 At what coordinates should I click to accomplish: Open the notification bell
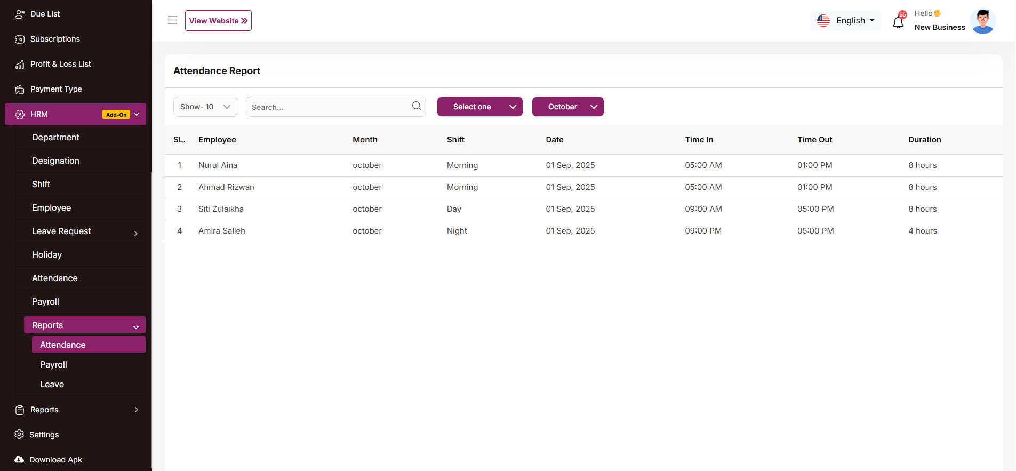coord(898,22)
